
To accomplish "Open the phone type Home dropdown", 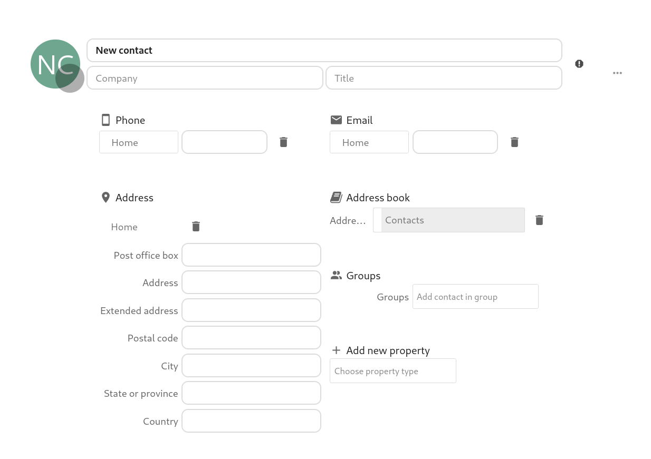I will coord(139,142).
